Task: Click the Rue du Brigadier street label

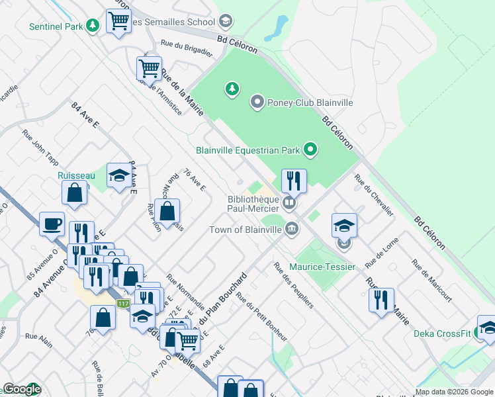Action: tap(187, 48)
